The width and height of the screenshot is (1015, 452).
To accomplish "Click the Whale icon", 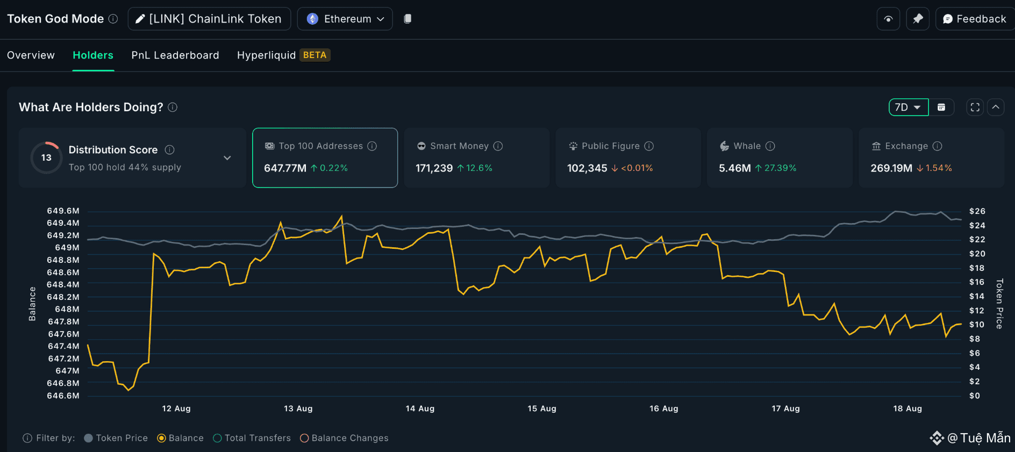I will 725,146.
